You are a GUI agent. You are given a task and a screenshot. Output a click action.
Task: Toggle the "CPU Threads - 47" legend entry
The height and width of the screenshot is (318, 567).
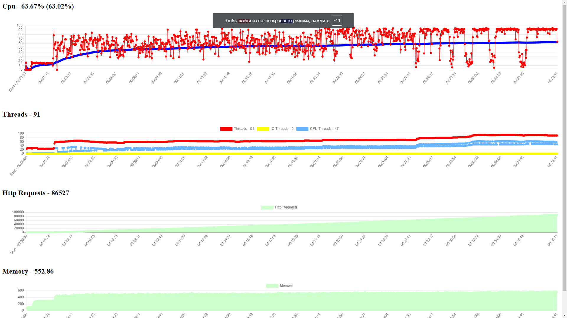point(323,129)
